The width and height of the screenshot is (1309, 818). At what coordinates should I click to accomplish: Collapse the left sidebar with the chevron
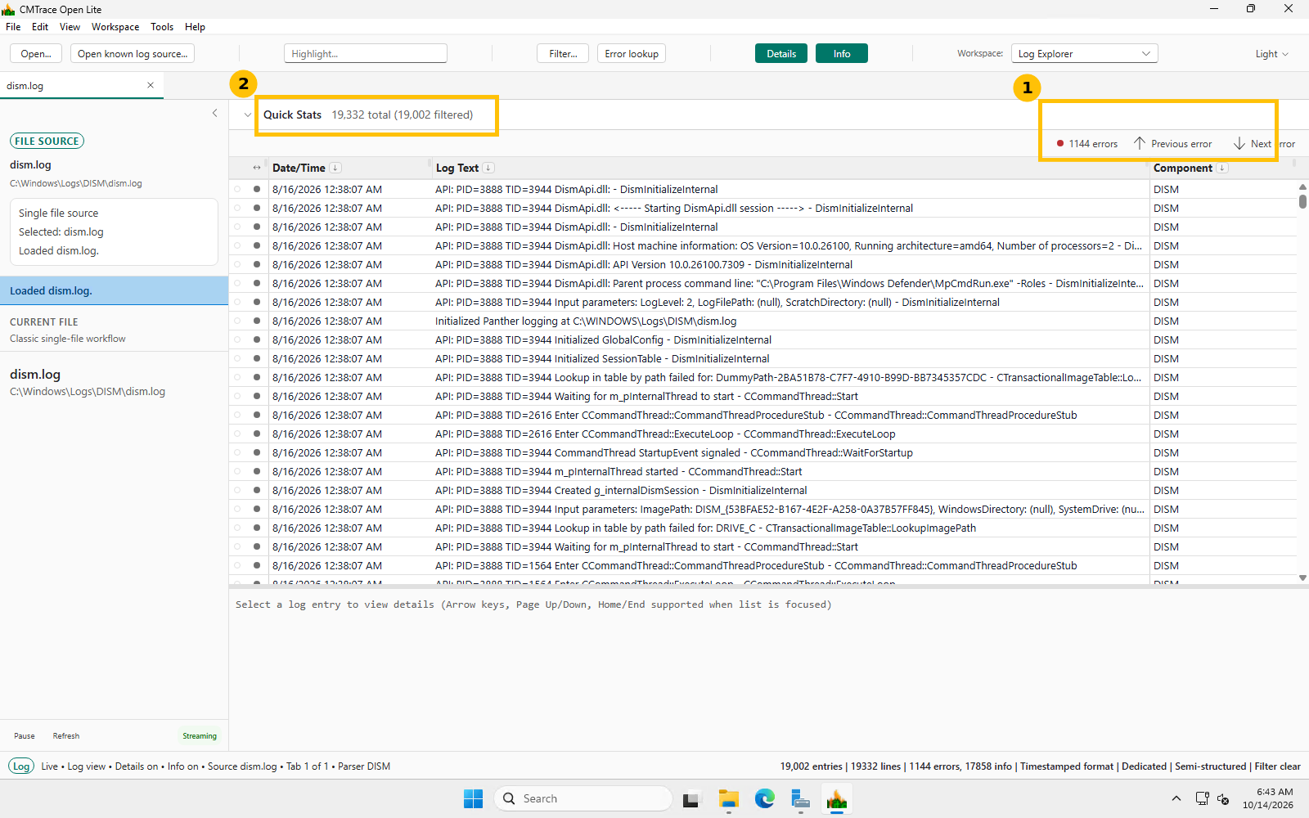(215, 113)
